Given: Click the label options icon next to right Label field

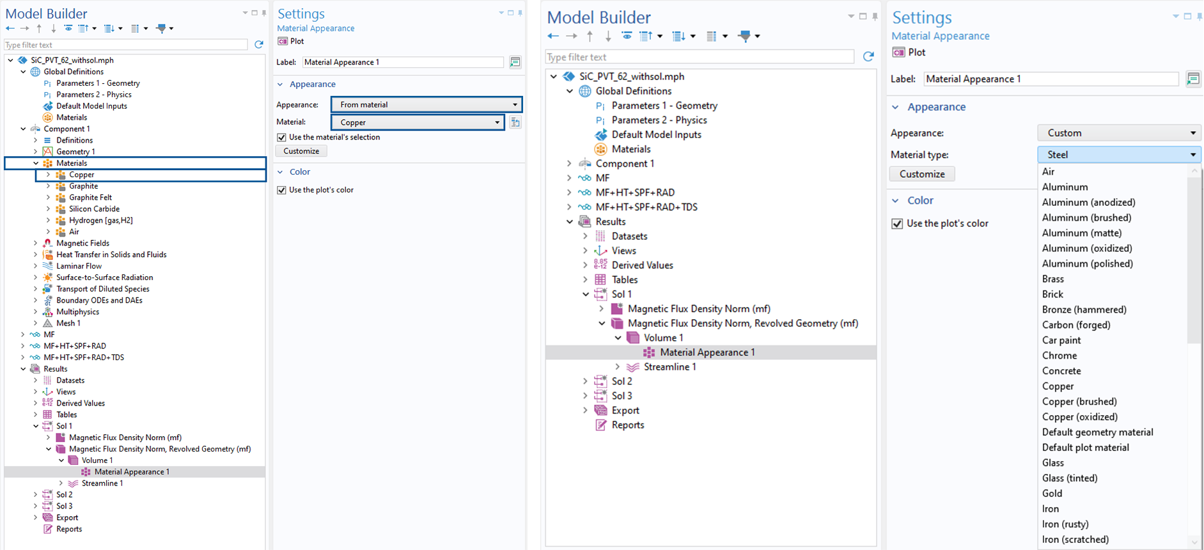Looking at the screenshot, I should pyautogui.click(x=1192, y=79).
